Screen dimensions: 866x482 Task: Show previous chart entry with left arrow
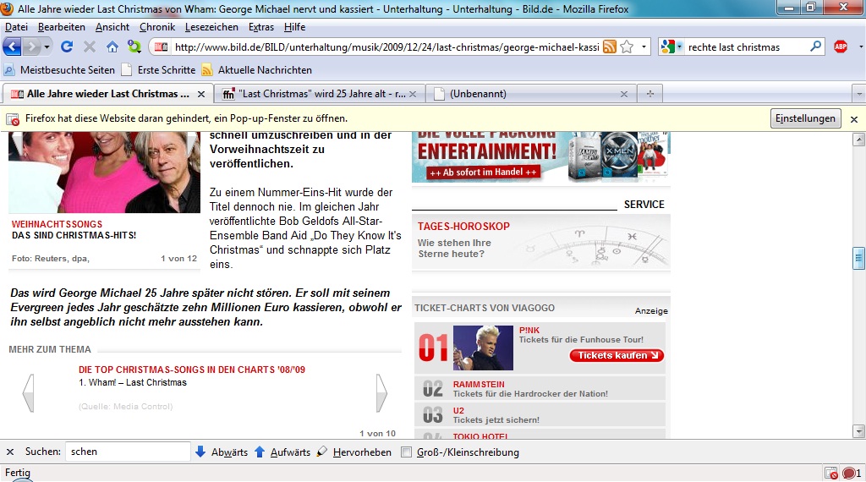29,393
